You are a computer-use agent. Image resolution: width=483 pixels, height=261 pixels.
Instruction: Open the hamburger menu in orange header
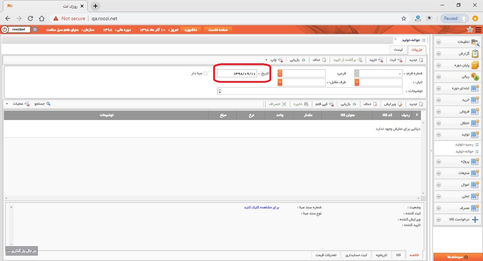478,30
